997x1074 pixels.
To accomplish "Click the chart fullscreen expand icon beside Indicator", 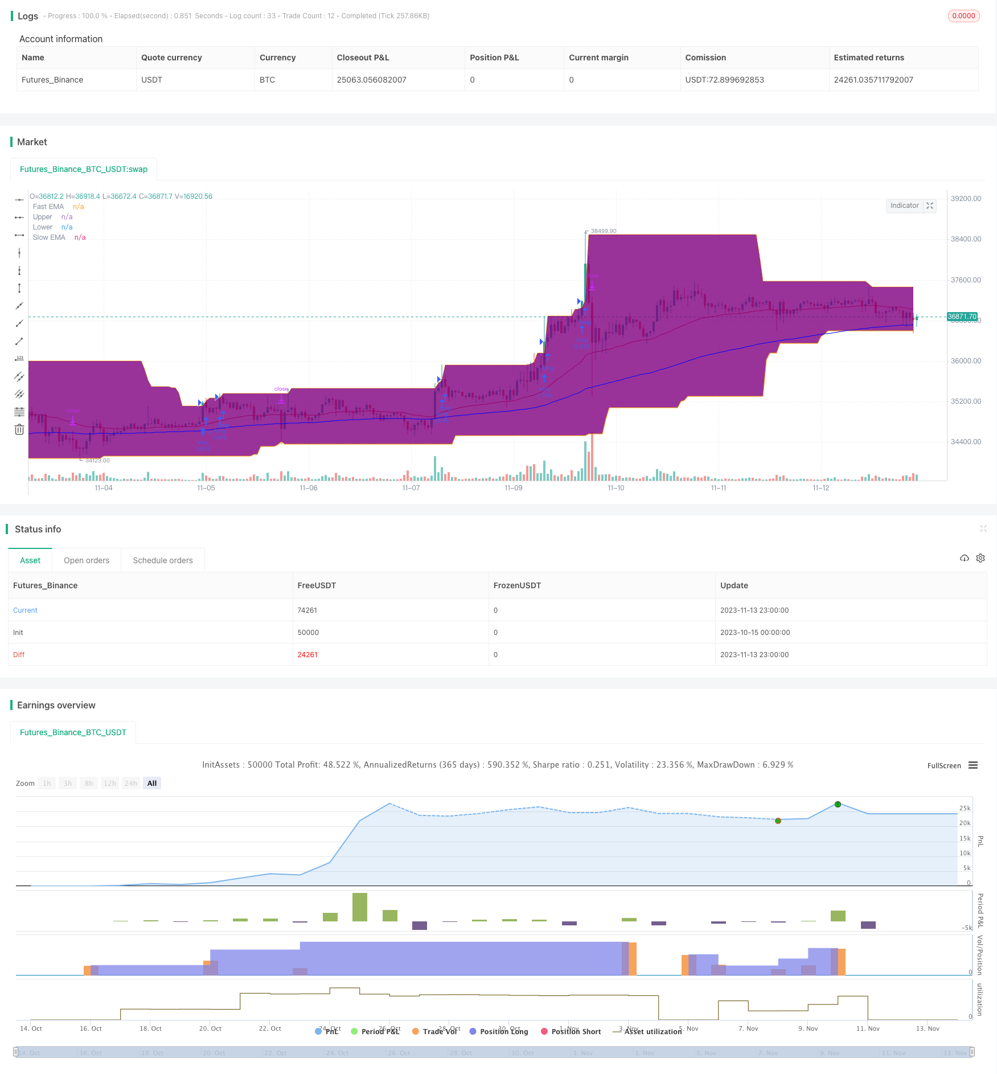I will (x=930, y=206).
